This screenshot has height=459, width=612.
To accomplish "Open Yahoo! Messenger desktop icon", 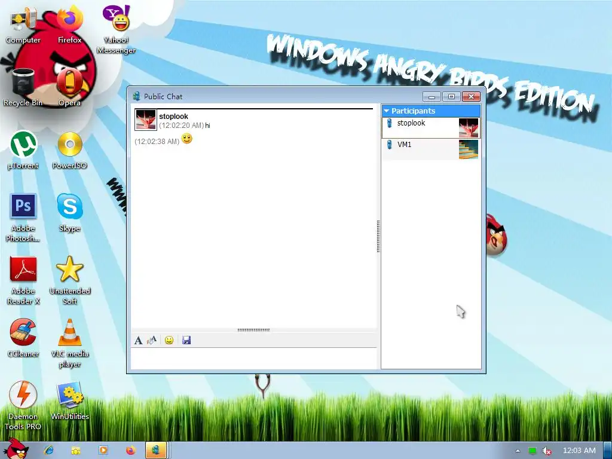I will tap(116, 30).
